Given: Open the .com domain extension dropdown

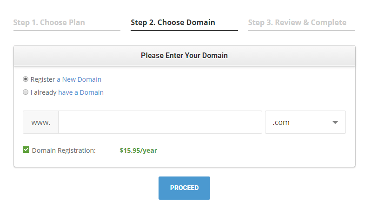Looking at the screenshot, I should tap(305, 122).
